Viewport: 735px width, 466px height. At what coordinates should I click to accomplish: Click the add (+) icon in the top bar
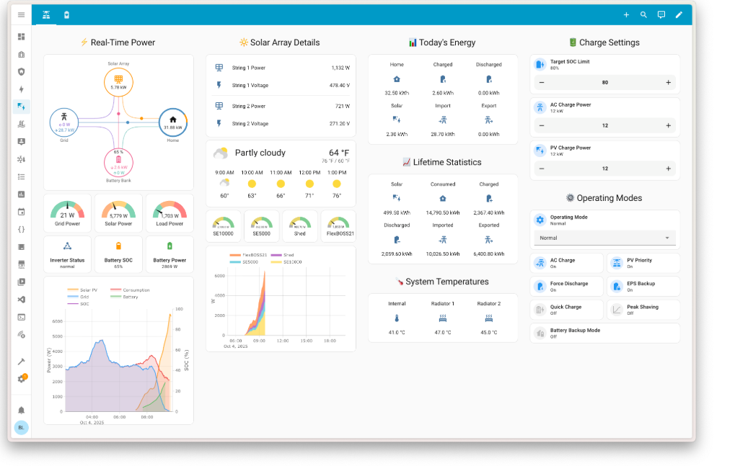625,14
